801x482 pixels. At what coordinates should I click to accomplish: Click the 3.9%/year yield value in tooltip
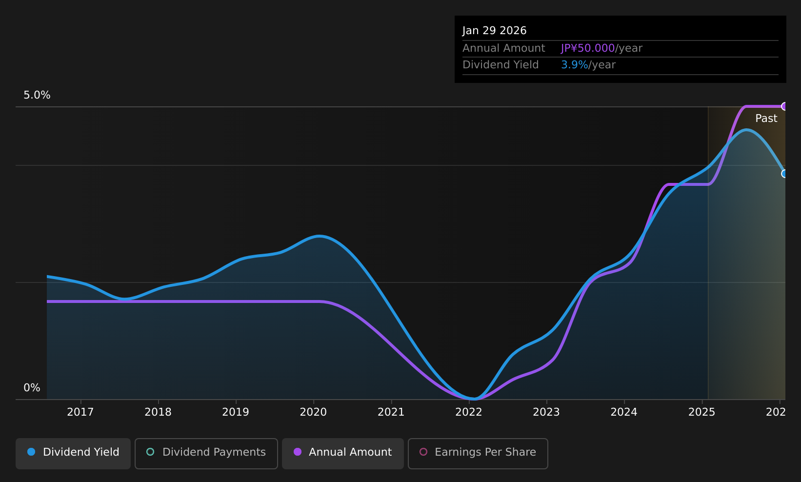tap(588, 65)
